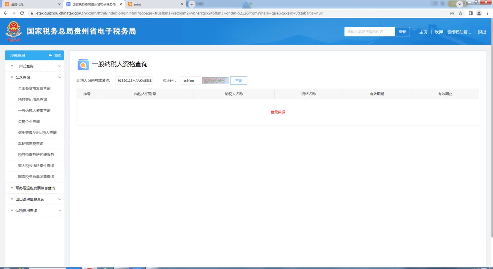Screen dimensions: 493x269
Task: Open the Chrome three-dot menu
Action: [x=487, y=13]
